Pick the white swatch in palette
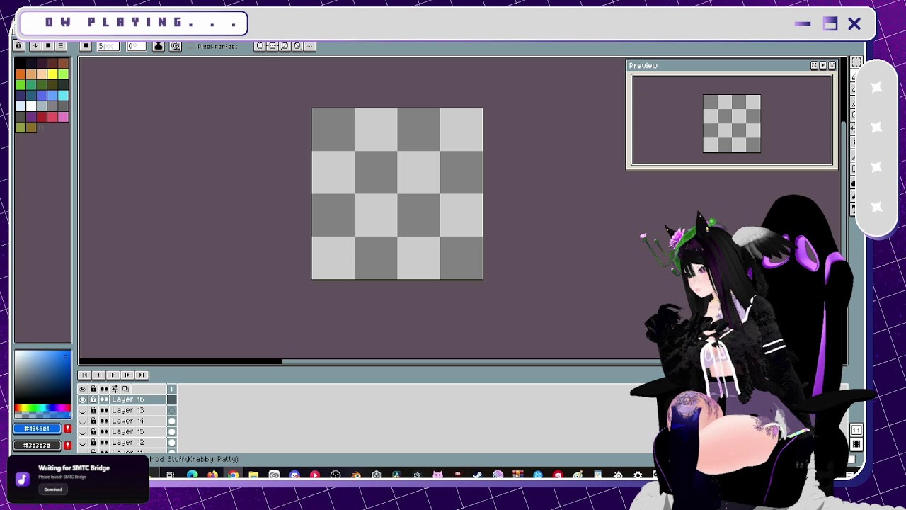The width and height of the screenshot is (906, 510). (31, 106)
